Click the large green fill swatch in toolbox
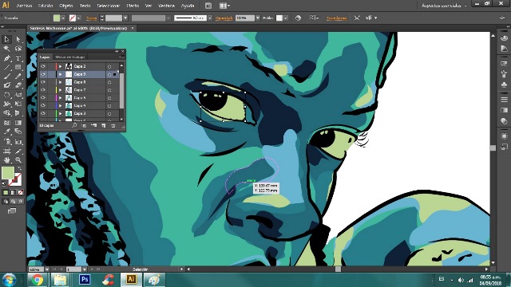The width and height of the screenshot is (511, 287). point(8,173)
